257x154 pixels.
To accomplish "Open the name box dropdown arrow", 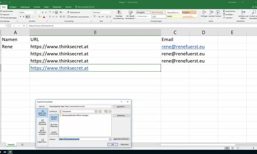I will (5, 26).
